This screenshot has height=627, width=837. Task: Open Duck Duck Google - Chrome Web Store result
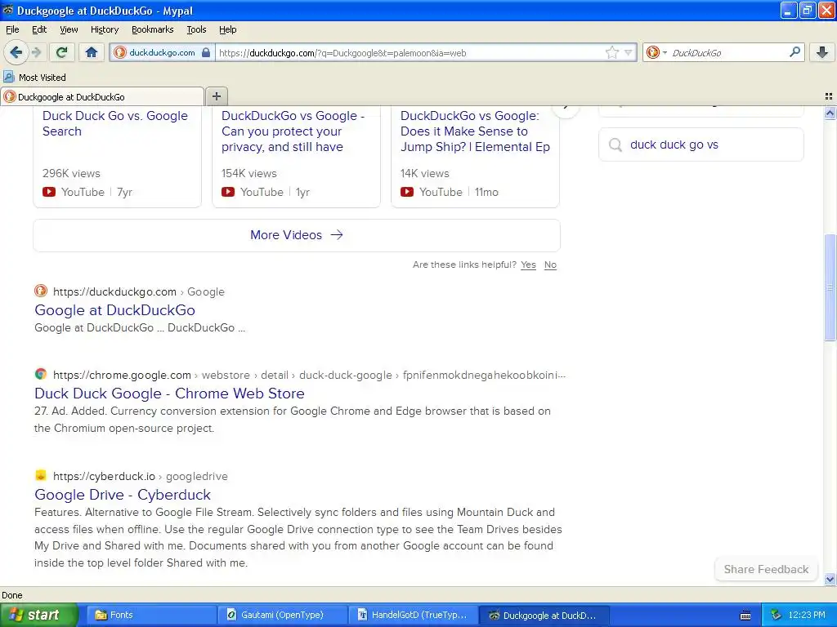[x=169, y=393]
